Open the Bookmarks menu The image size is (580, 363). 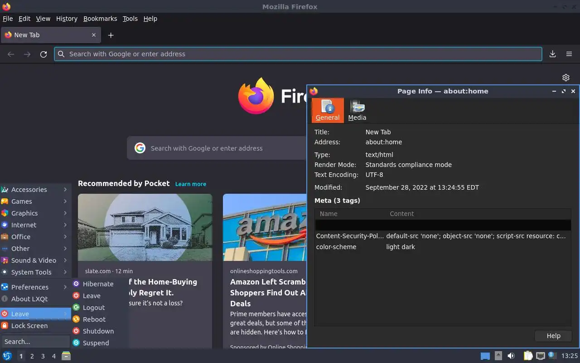point(100,19)
